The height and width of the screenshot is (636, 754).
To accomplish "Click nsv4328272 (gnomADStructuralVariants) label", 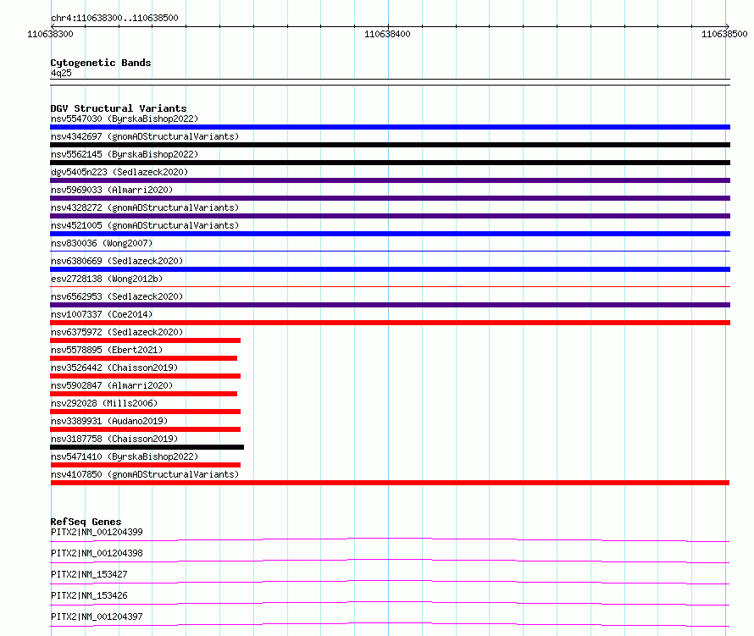I will (x=145, y=207).
